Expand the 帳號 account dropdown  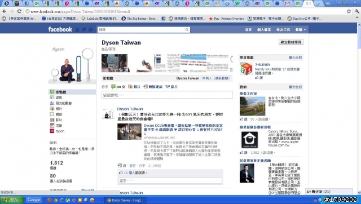[x=301, y=30]
